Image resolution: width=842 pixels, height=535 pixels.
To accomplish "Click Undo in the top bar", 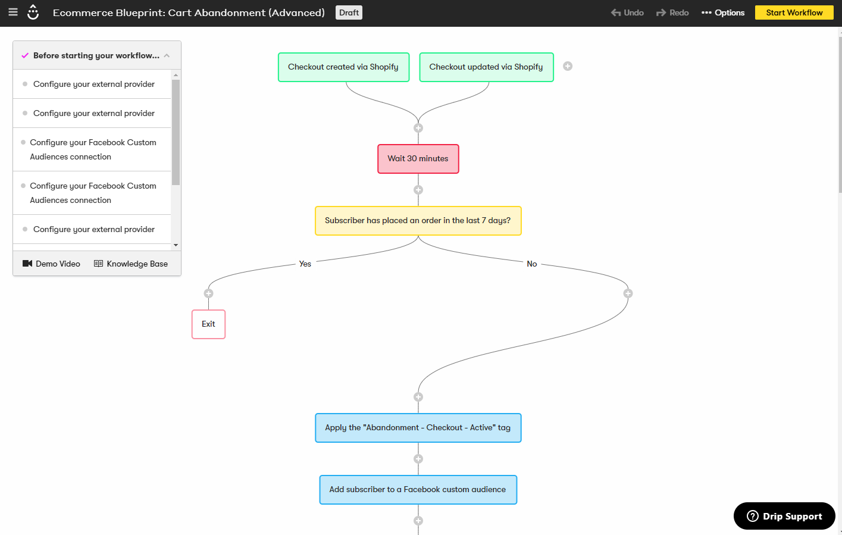I will 627,12.
